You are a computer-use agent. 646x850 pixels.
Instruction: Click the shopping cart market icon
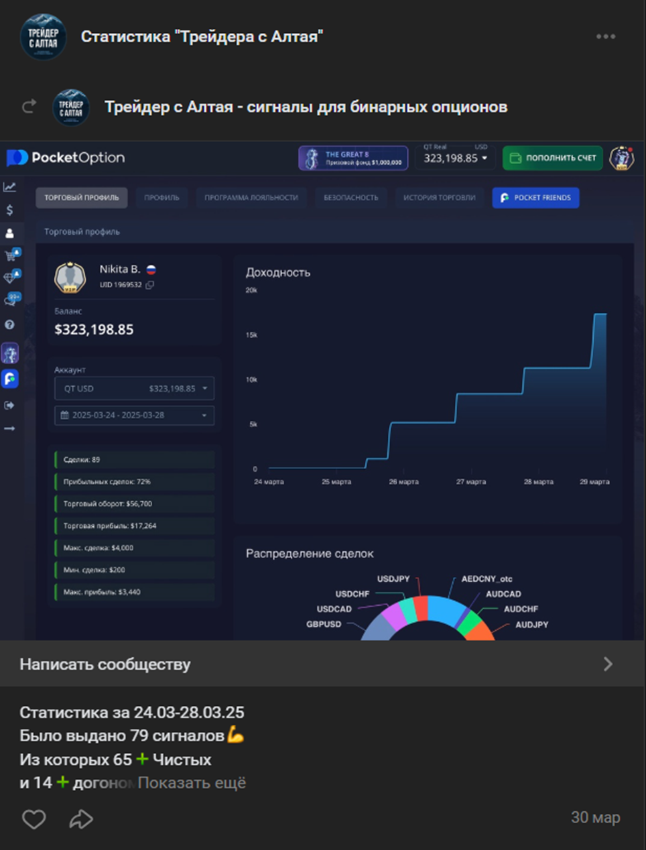[10, 255]
